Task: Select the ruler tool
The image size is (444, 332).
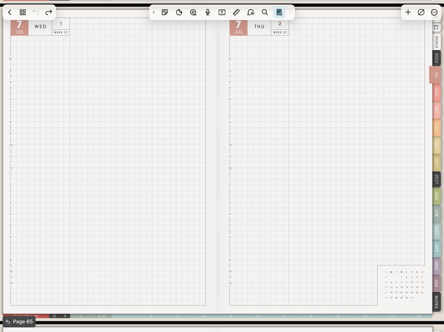Action: pyautogui.click(x=236, y=12)
